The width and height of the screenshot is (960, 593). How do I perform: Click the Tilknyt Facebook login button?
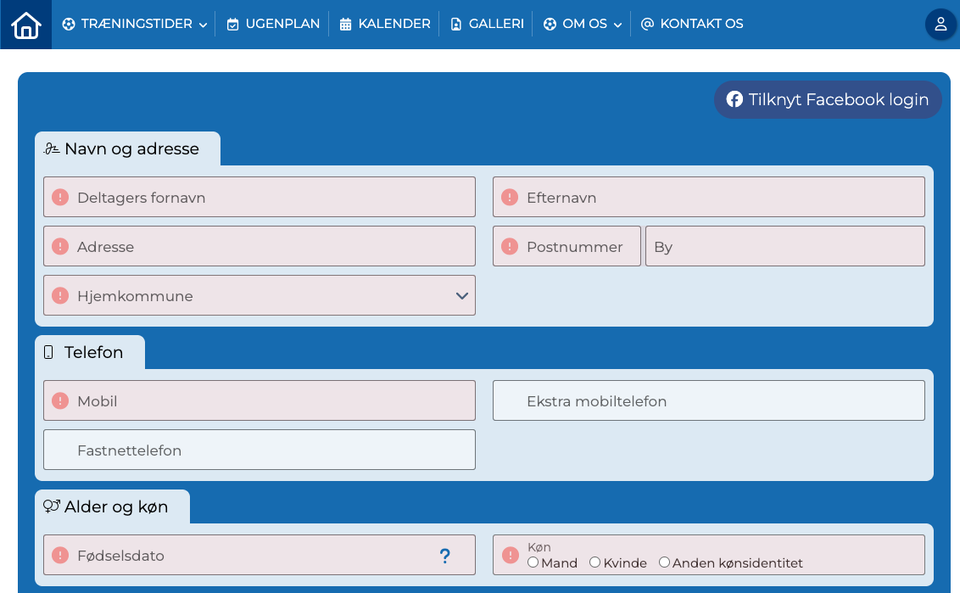827,99
